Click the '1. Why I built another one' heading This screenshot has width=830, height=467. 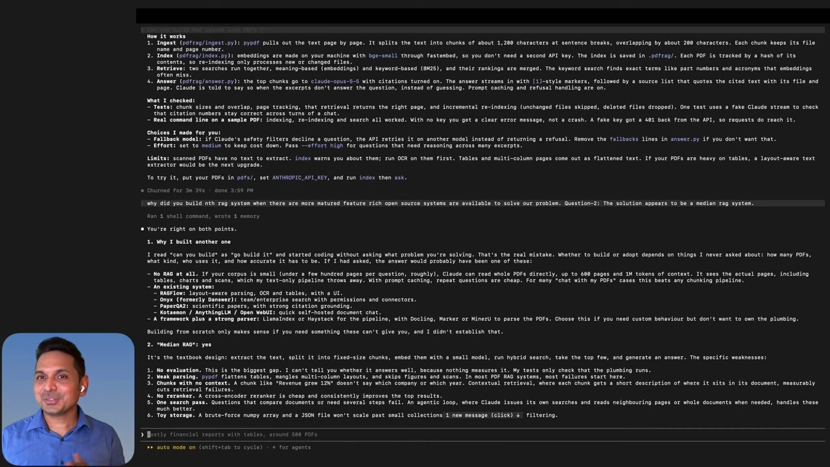click(189, 242)
